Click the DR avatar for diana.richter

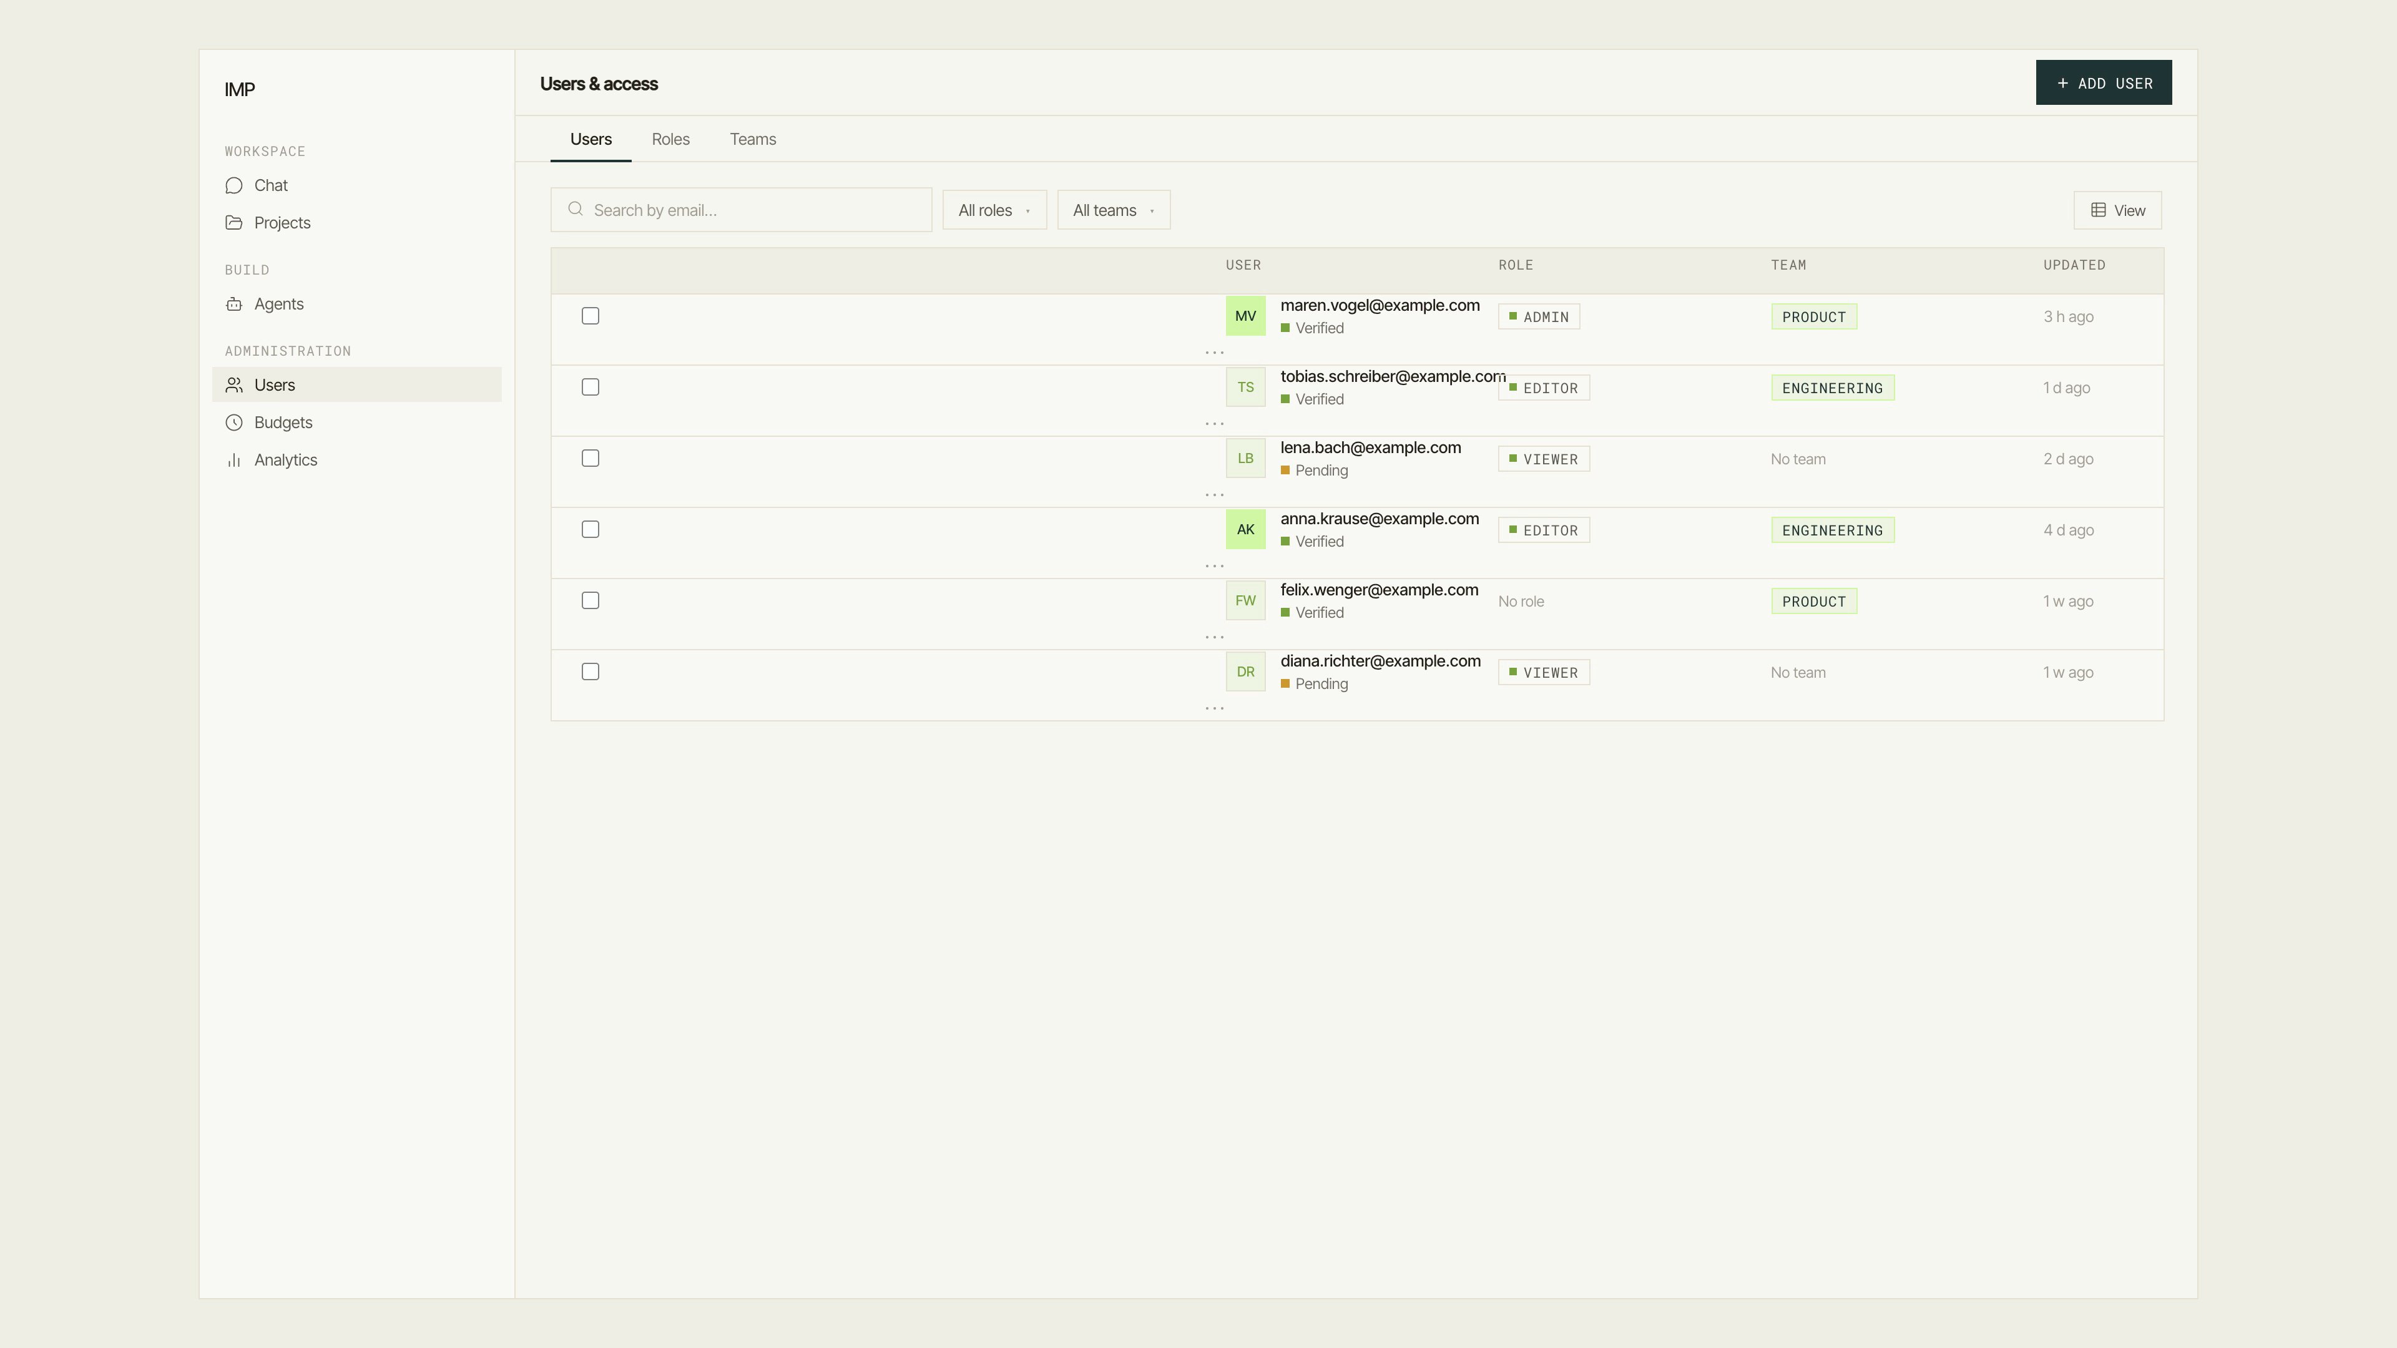coord(1245,672)
